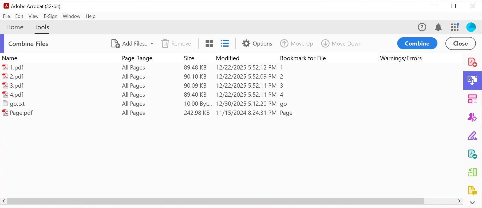
Task: Switch to list view
Action: (225, 43)
